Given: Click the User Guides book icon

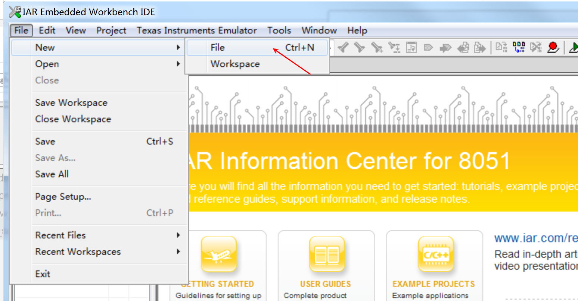Looking at the screenshot, I should (327, 254).
